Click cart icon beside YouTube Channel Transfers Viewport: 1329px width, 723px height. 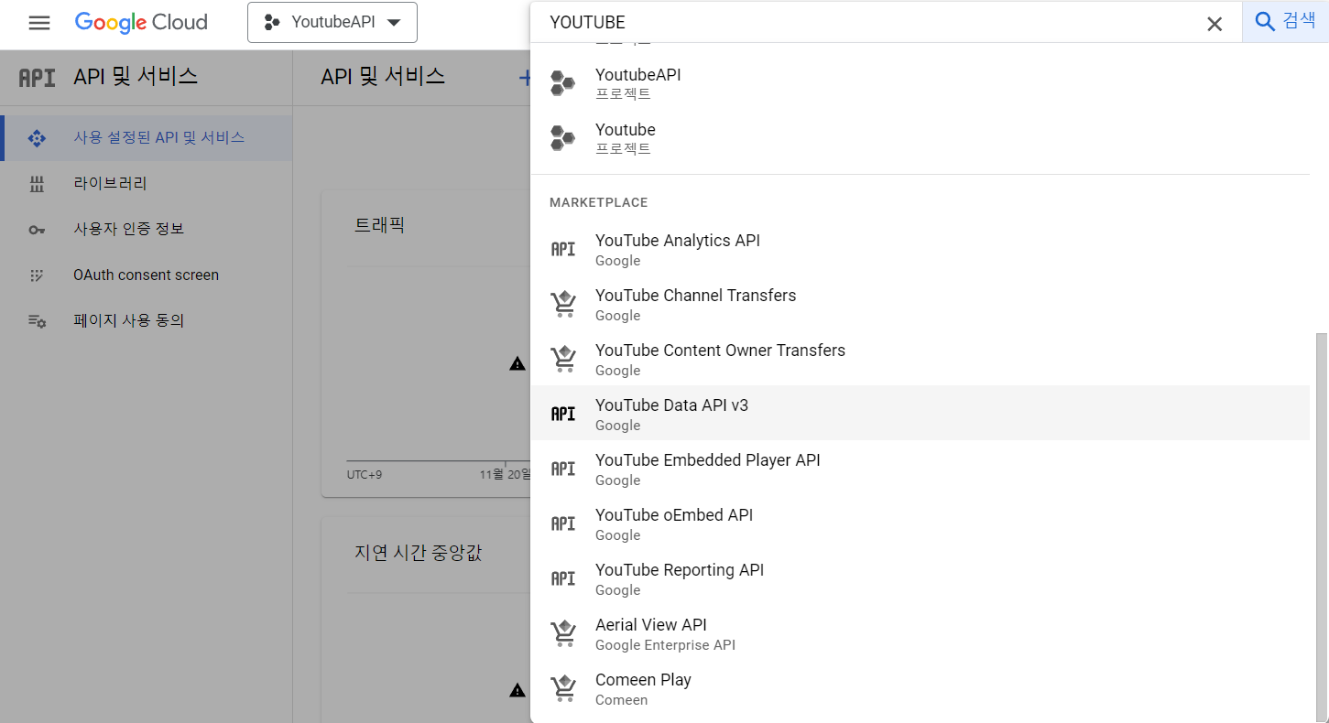tap(563, 304)
